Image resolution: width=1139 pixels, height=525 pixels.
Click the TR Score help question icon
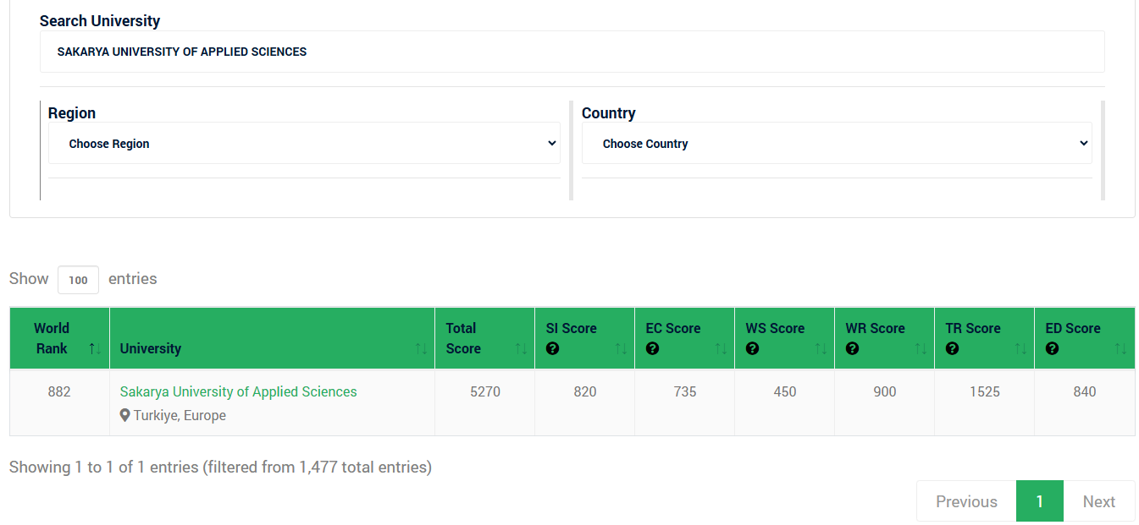click(x=952, y=348)
